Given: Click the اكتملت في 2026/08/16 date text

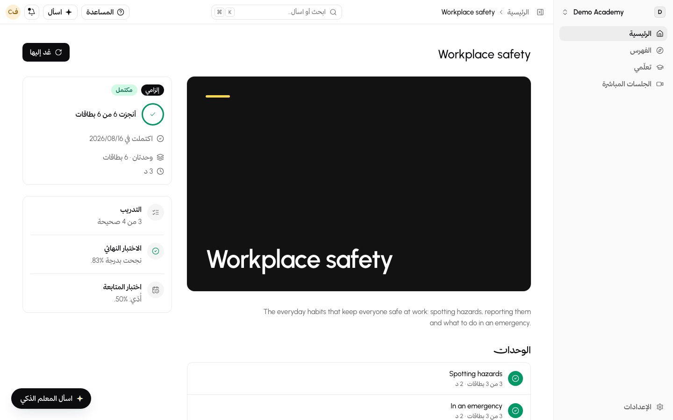Looking at the screenshot, I should pyautogui.click(x=121, y=139).
